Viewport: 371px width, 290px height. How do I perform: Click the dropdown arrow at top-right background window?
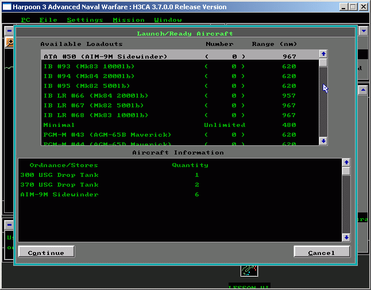click(x=364, y=31)
